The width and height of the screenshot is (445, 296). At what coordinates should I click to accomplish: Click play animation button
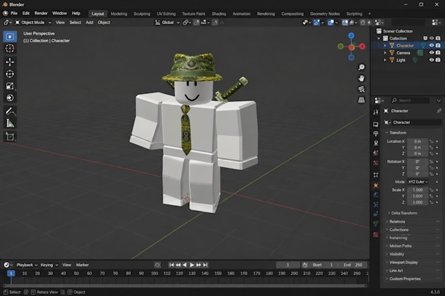tap(192, 265)
